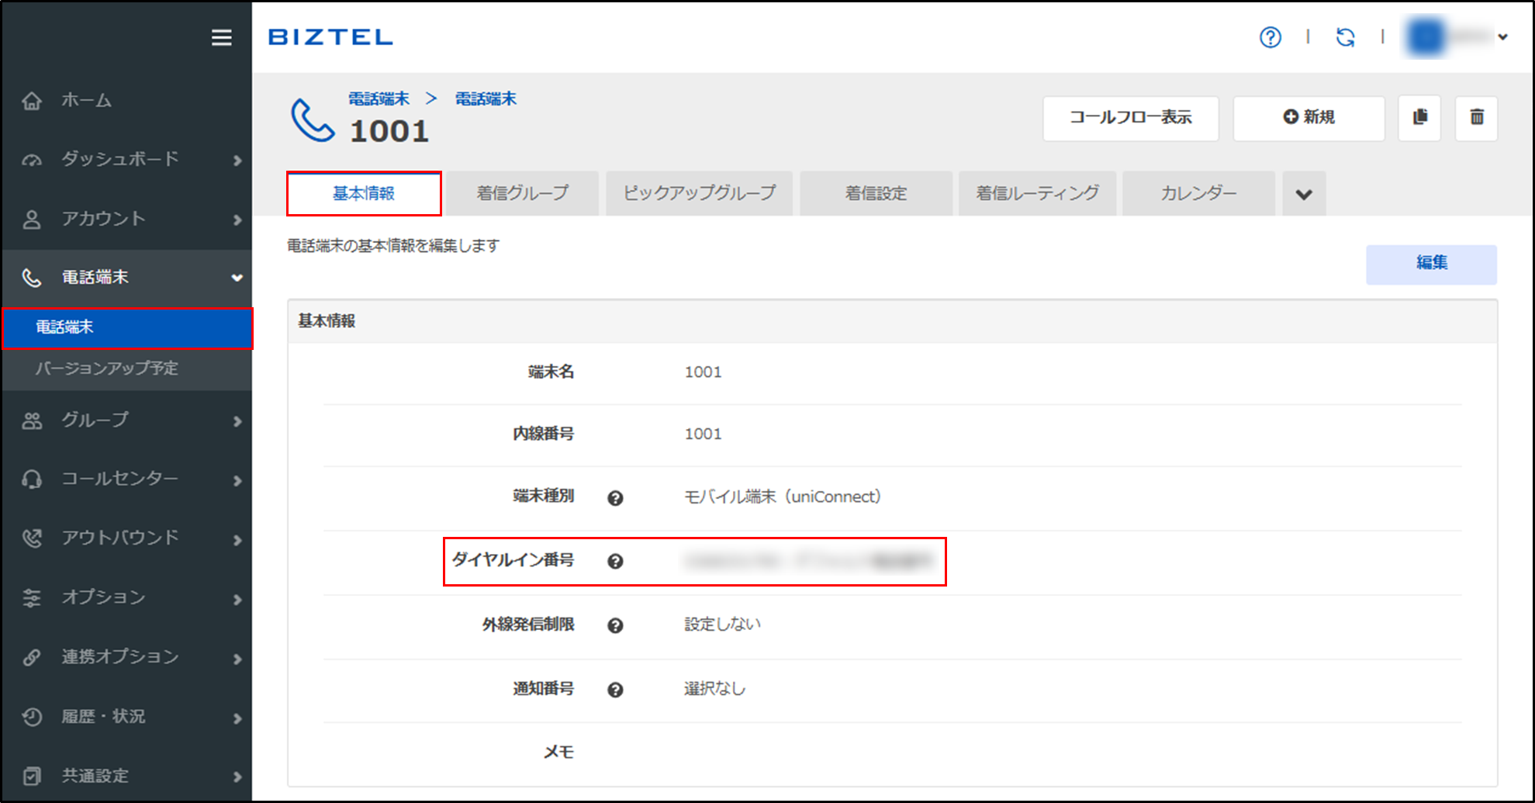
Task: Click the 電話端末 breadcrumb link
Action: [x=379, y=99]
